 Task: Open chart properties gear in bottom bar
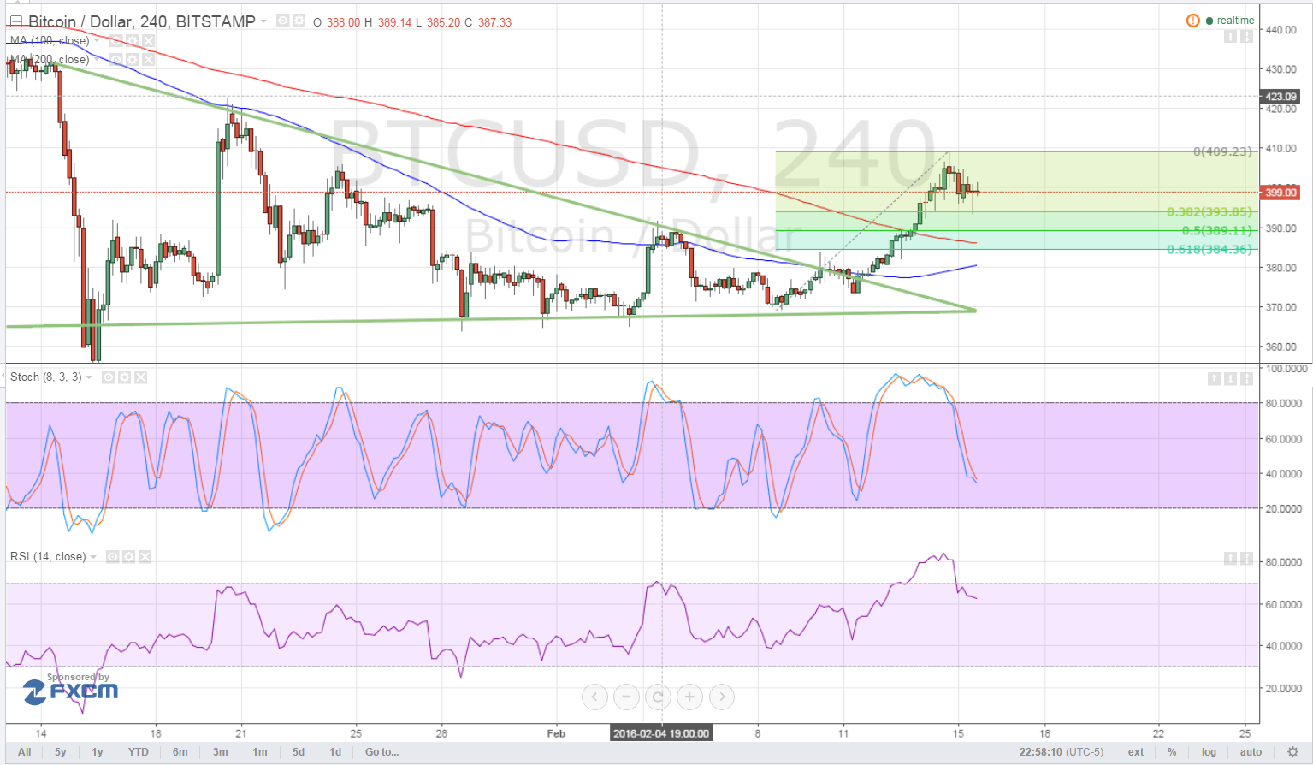point(1293,752)
